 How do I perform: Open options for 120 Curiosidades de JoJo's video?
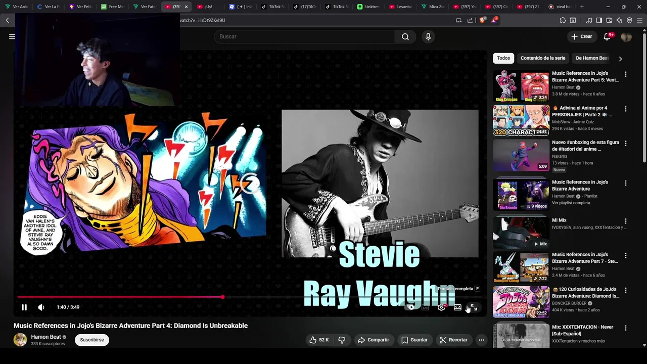click(x=626, y=290)
